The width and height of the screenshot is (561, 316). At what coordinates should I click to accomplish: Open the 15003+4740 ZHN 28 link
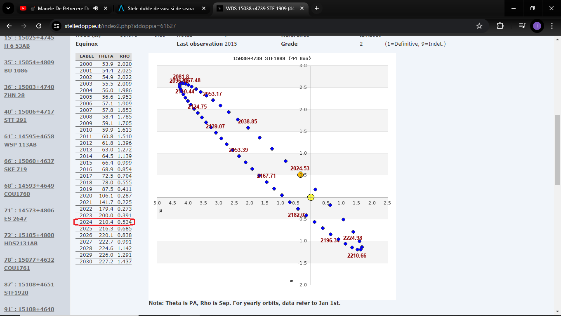[29, 91]
